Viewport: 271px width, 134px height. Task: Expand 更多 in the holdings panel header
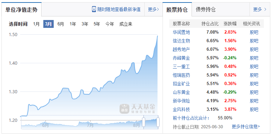[260, 9]
